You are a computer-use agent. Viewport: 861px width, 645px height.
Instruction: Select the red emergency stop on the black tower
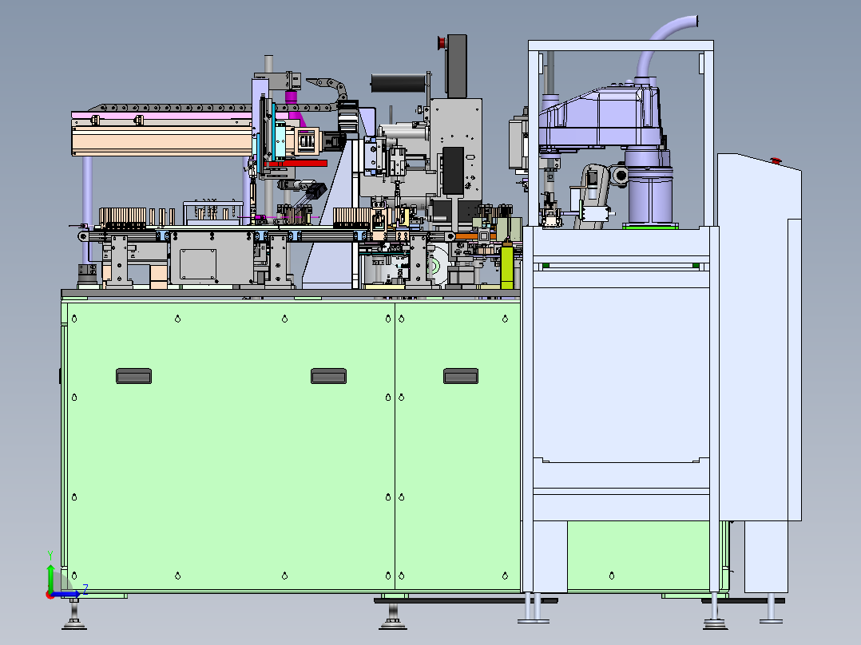click(442, 42)
